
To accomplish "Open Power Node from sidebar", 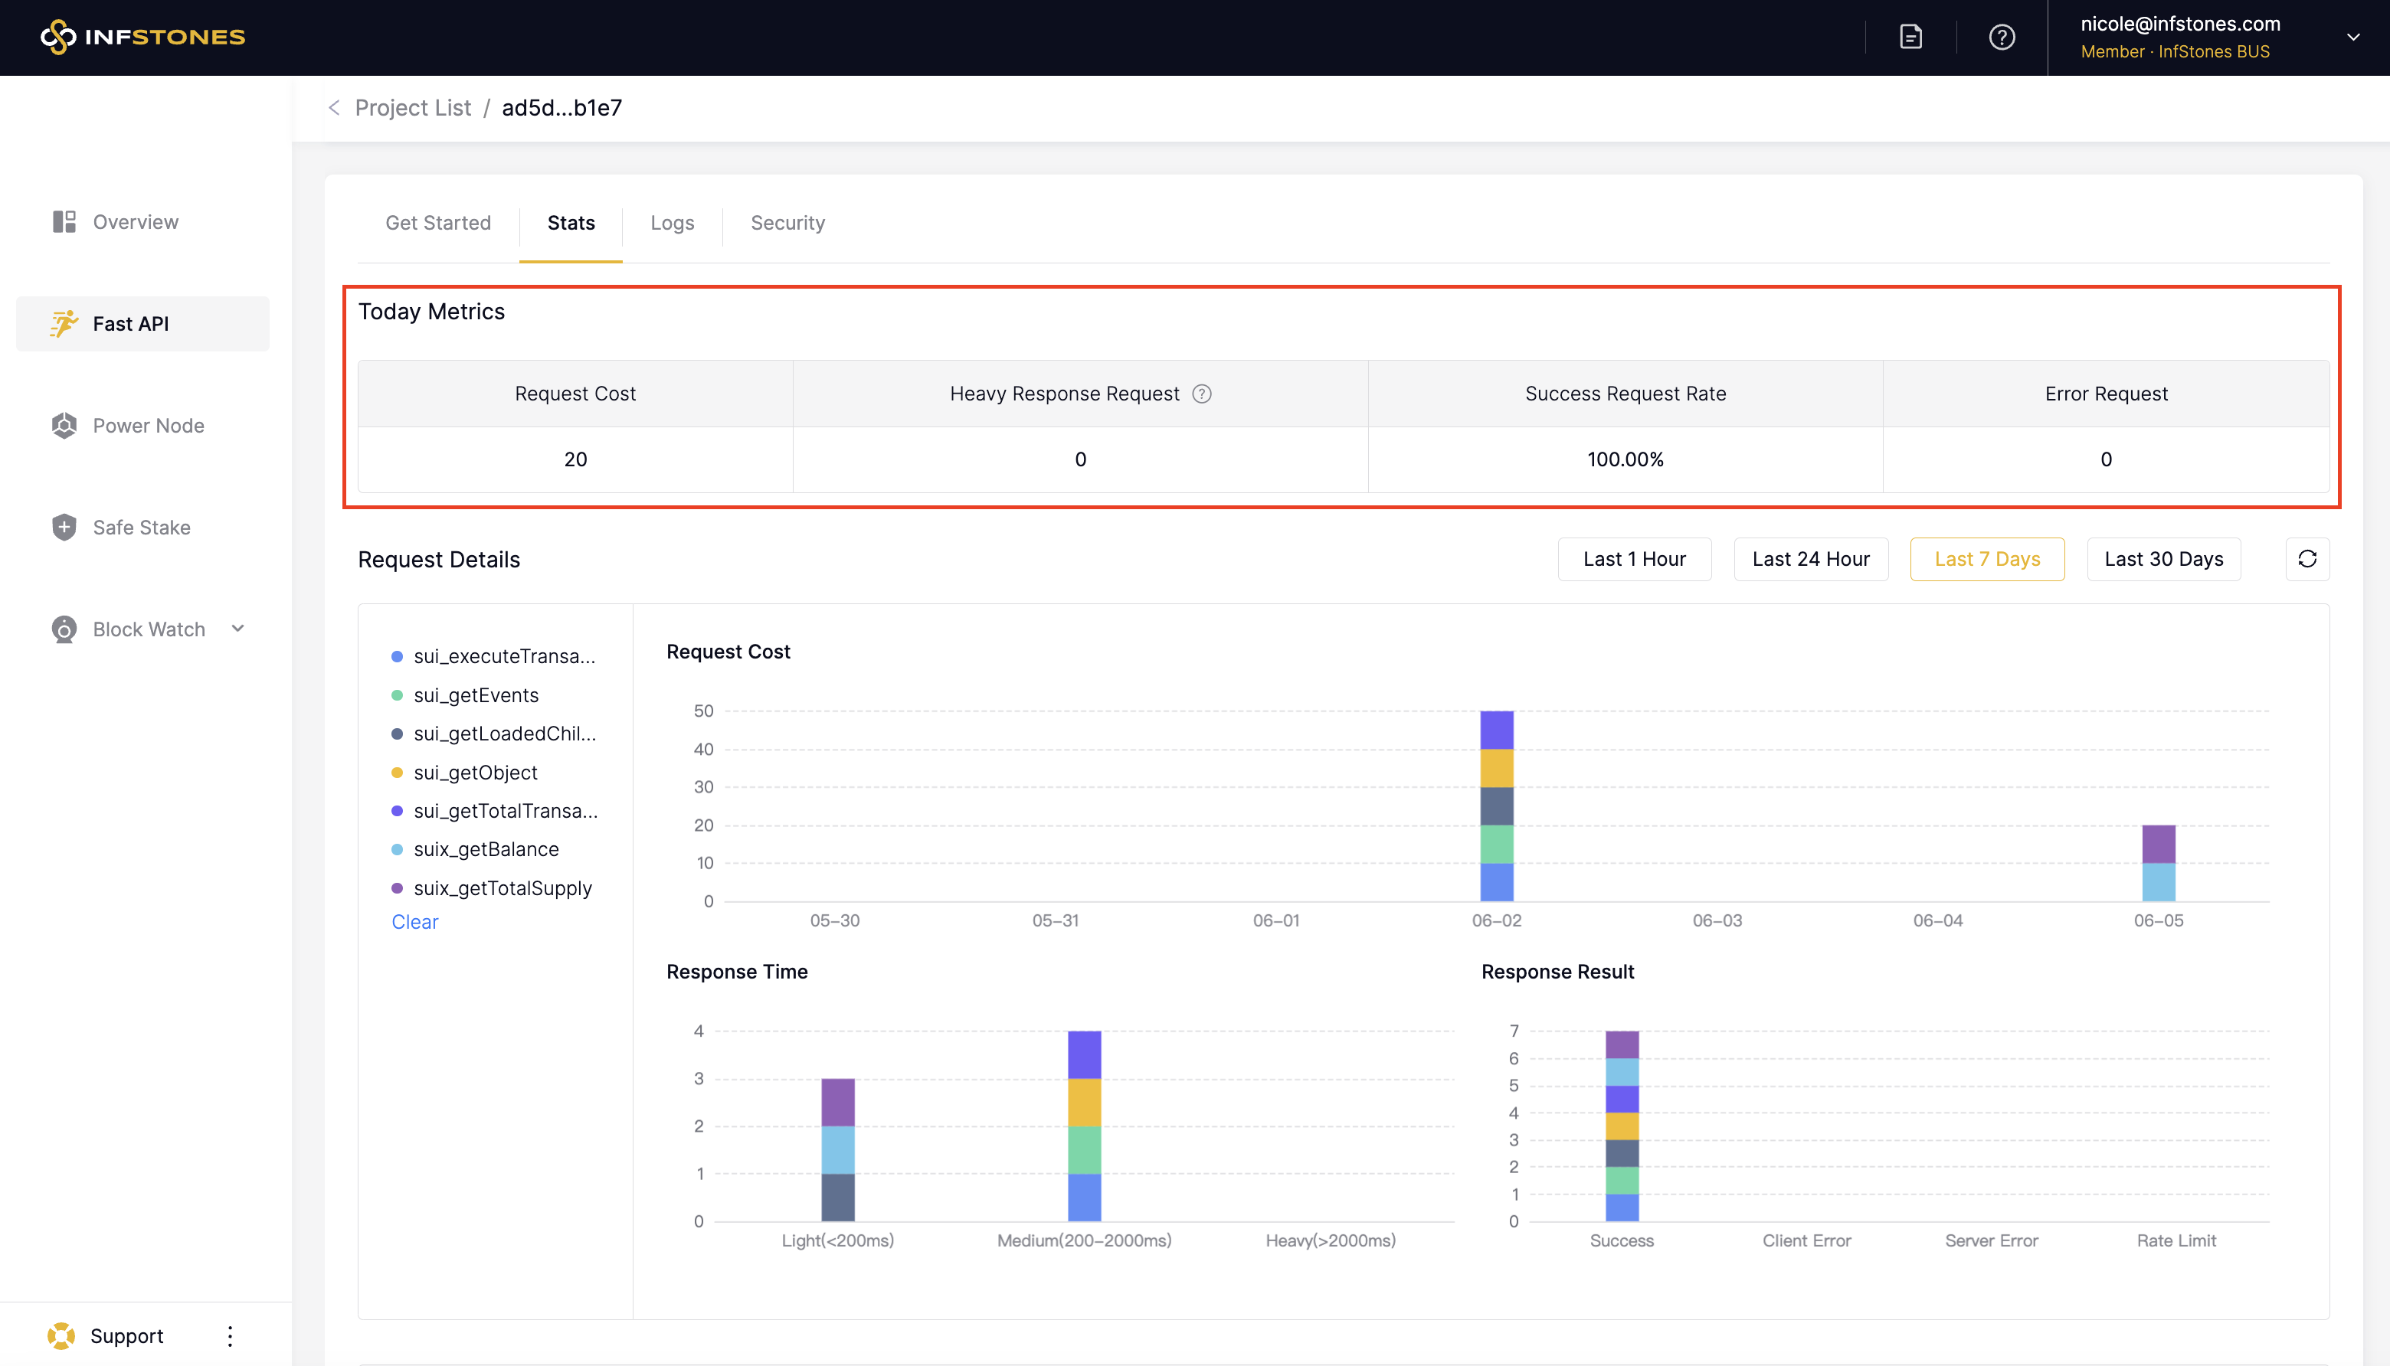I will click(147, 425).
